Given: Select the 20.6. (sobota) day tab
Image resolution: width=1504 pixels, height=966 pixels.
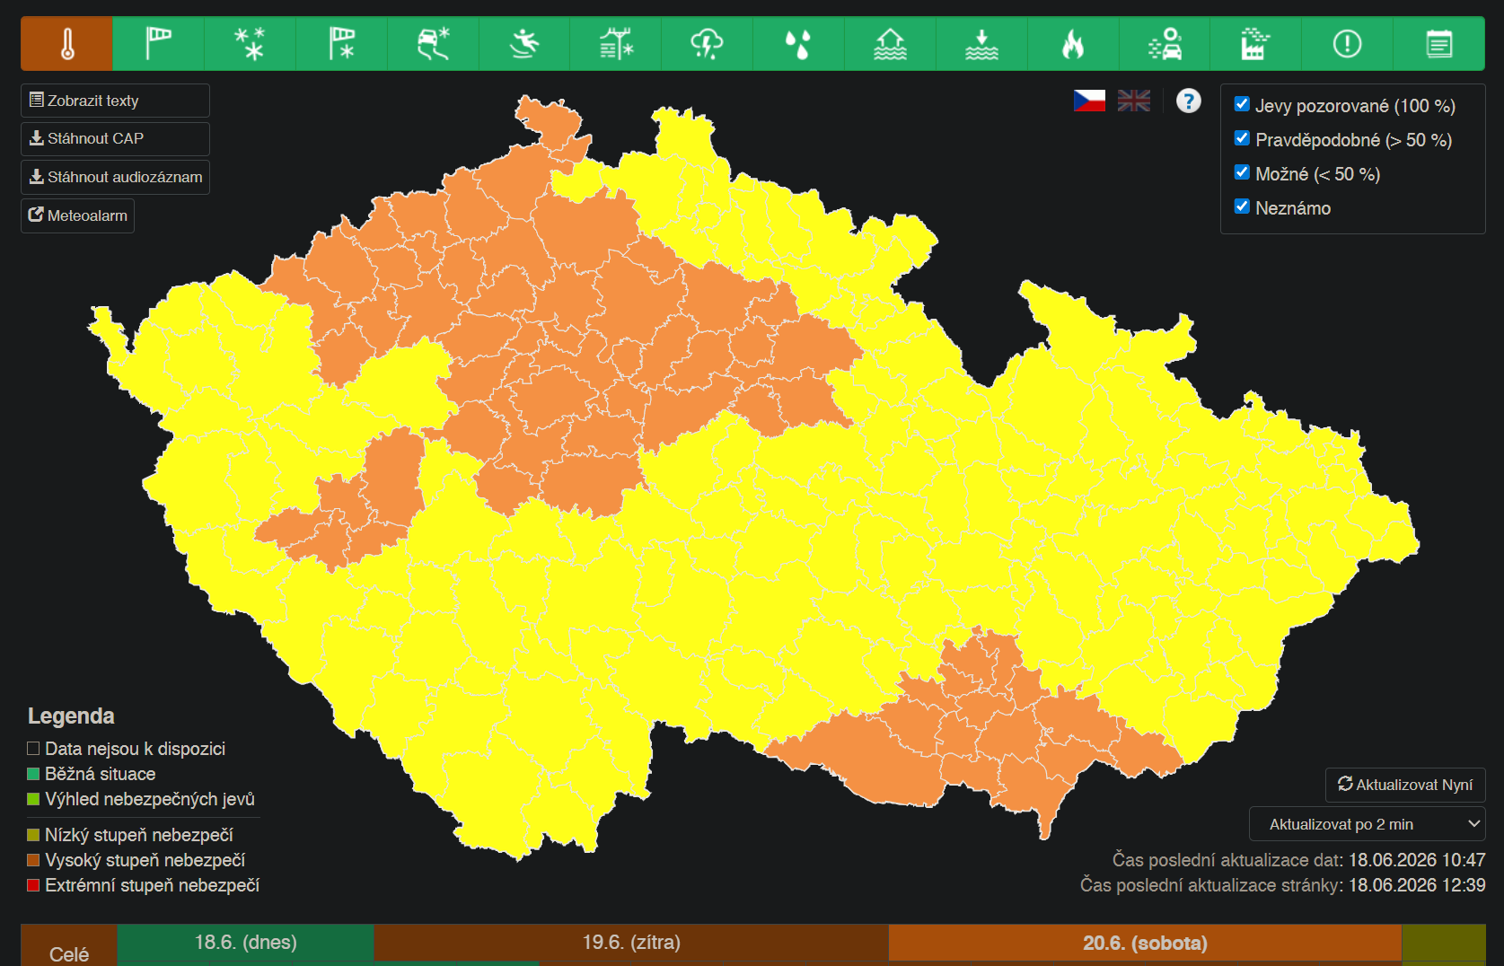Looking at the screenshot, I should [x=1145, y=943].
